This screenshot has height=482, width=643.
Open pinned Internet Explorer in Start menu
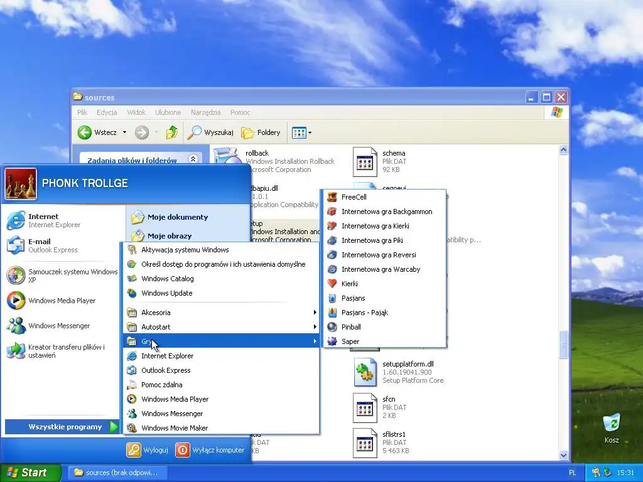coord(62,220)
